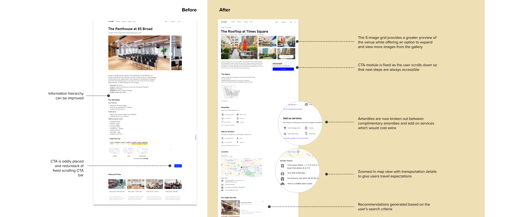The width and height of the screenshot is (532, 217).
Task: Click the user profile icon in After header
Action: tap(294, 22)
